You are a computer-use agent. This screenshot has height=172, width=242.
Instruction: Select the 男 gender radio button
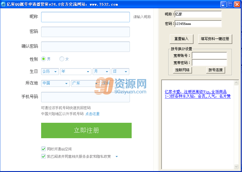43,59
